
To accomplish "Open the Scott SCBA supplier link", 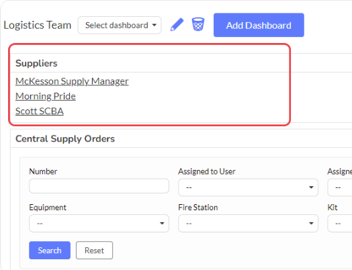I will 40,111.
